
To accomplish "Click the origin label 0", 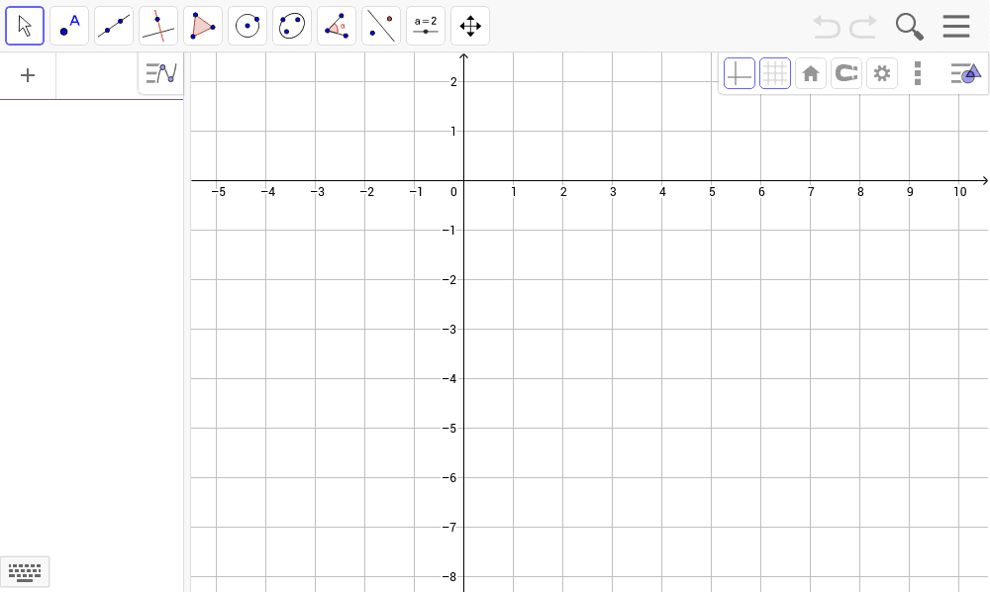I will (453, 192).
